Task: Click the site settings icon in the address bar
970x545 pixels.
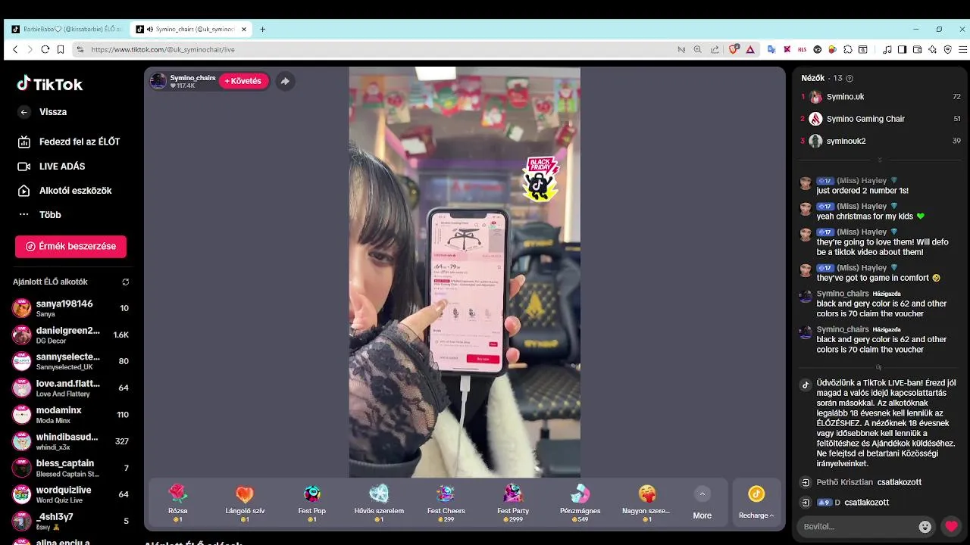Action: [80, 49]
